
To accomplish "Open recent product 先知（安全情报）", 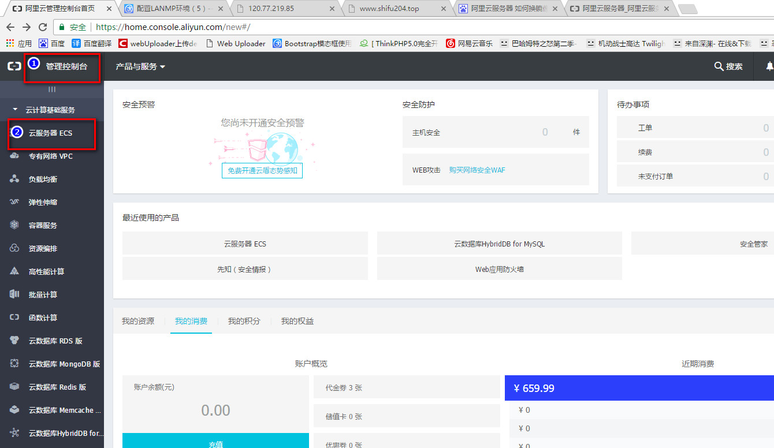I will pos(245,269).
